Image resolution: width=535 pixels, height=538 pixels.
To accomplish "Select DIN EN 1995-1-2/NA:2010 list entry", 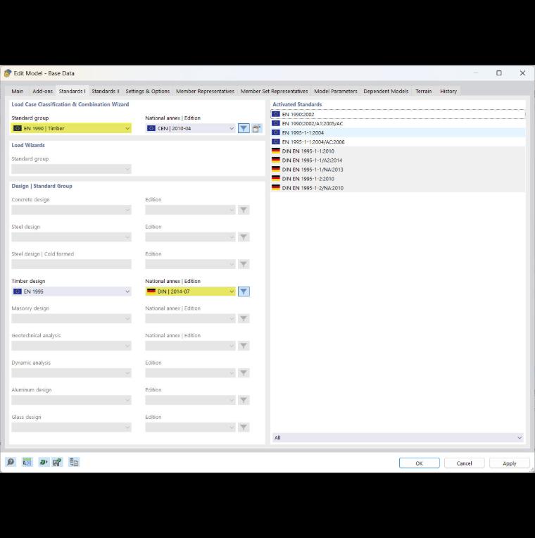I will point(398,188).
